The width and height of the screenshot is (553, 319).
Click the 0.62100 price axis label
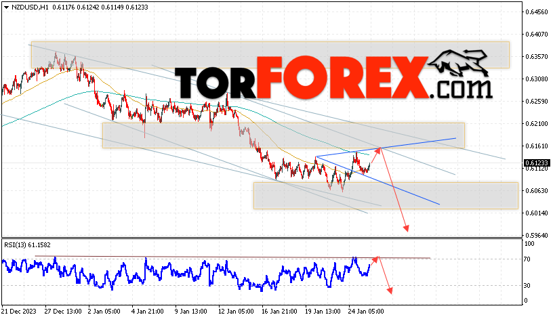click(537, 124)
